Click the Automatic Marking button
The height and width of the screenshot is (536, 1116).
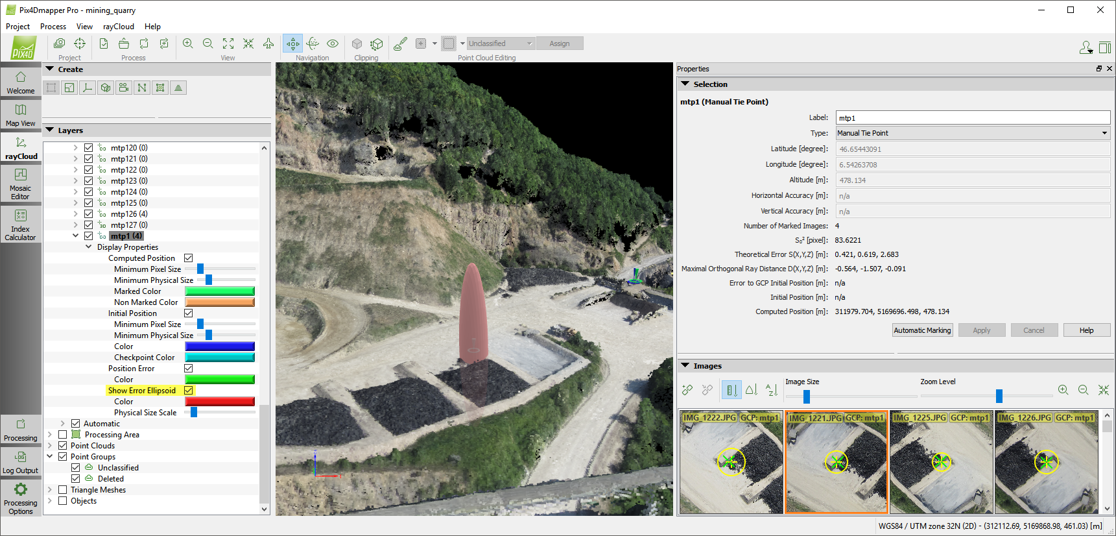tap(922, 330)
